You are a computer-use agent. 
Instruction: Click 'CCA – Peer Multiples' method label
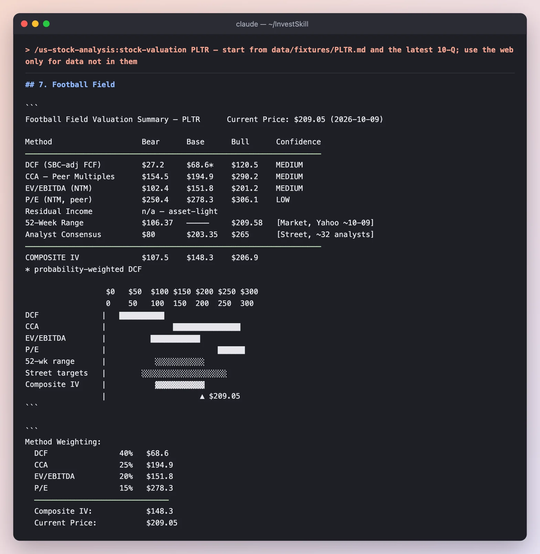click(x=70, y=177)
